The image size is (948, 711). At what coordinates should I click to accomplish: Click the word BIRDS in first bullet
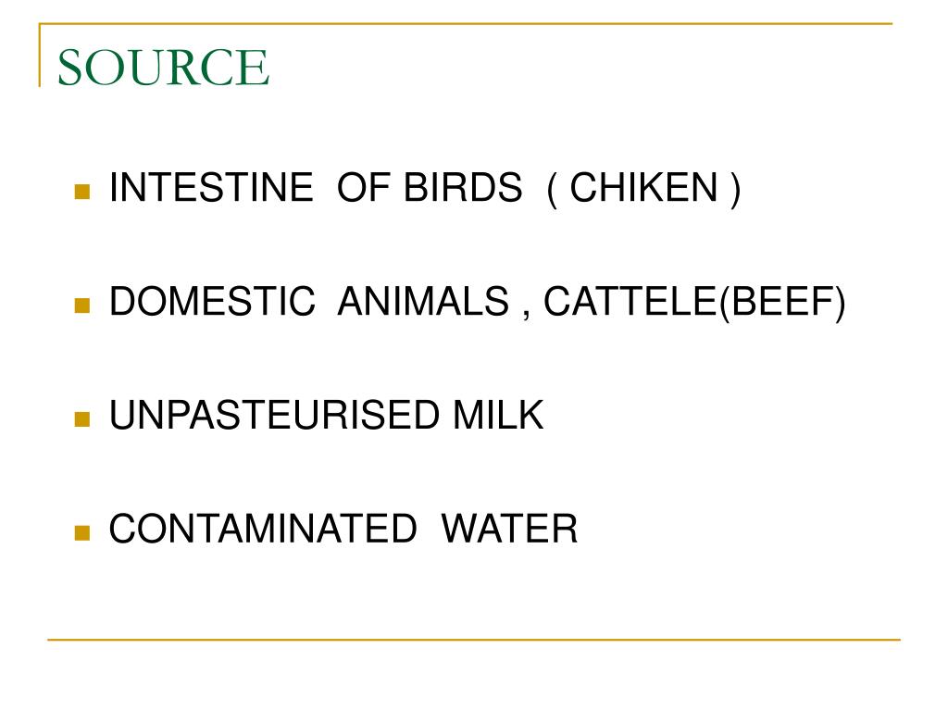click(x=462, y=189)
